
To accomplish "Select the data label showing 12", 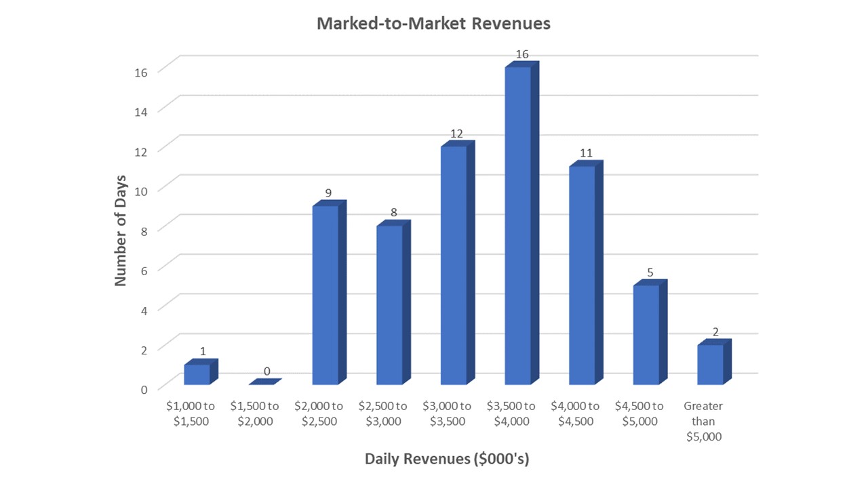I will click(458, 135).
